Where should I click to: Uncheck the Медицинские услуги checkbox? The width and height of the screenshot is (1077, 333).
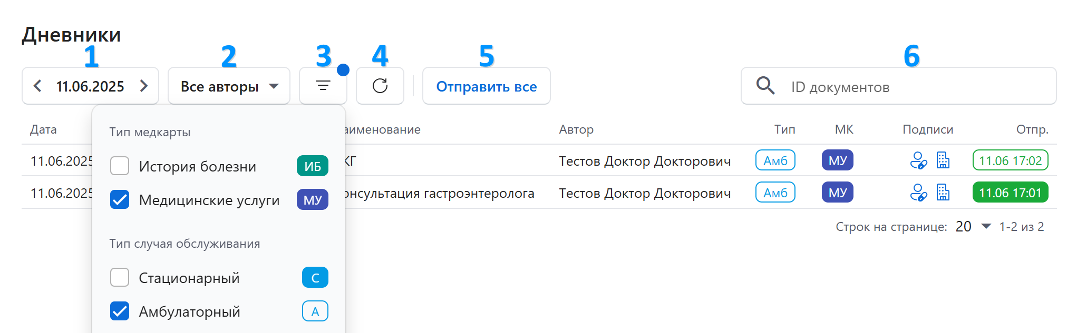pyautogui.click(x=120, y=200)
